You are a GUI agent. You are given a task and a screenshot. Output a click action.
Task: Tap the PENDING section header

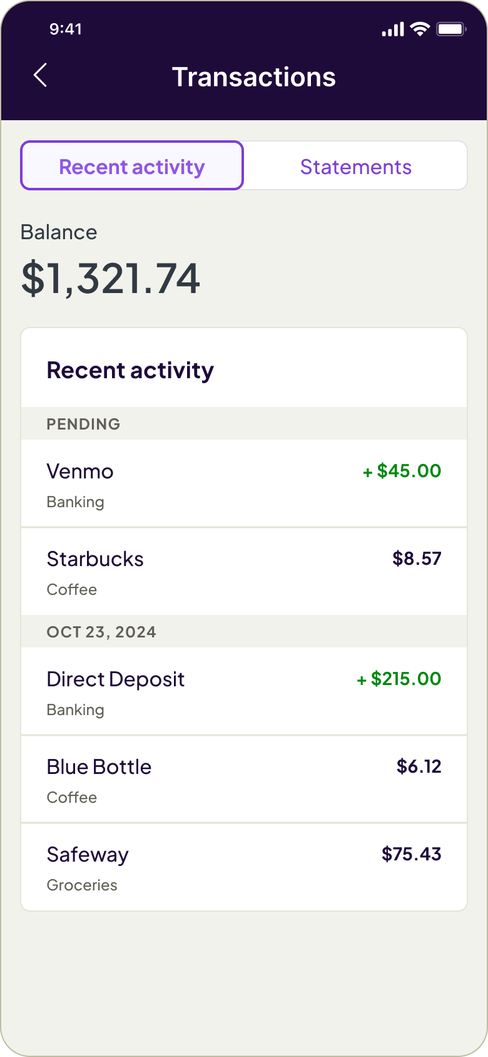tap(244, 424)
